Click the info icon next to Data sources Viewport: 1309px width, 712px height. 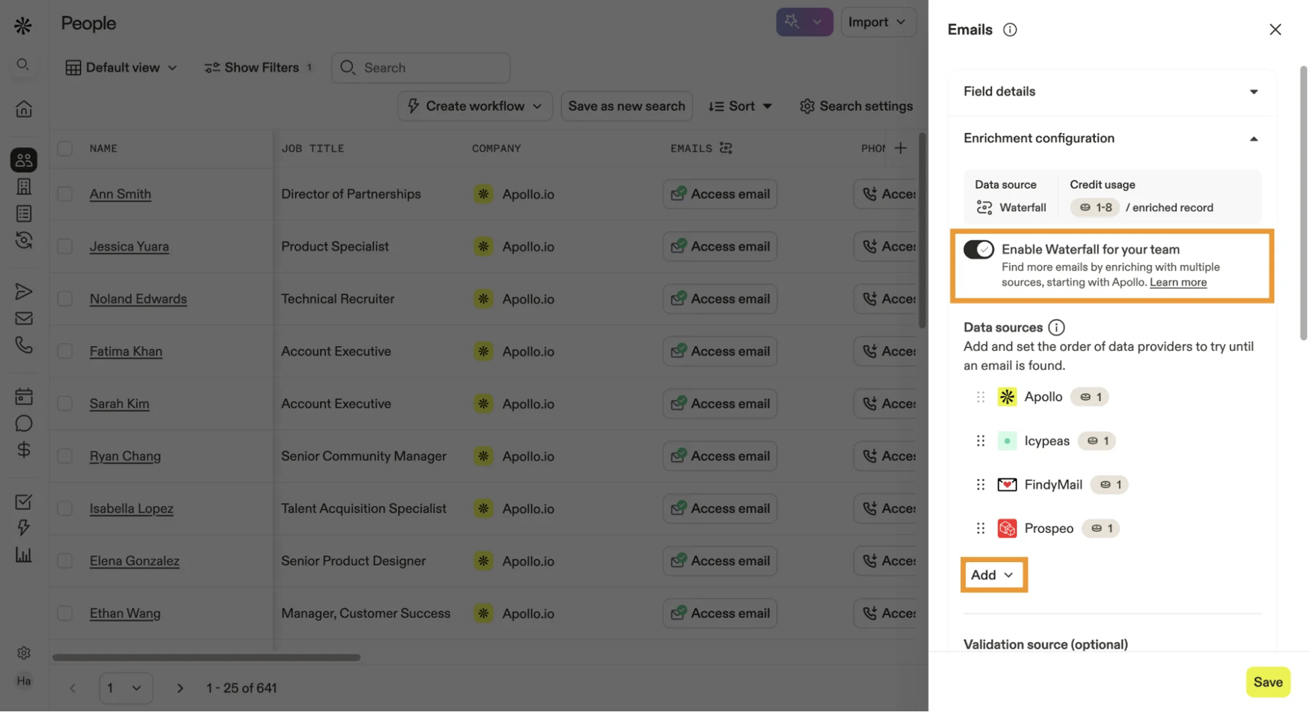[1056, 327]
